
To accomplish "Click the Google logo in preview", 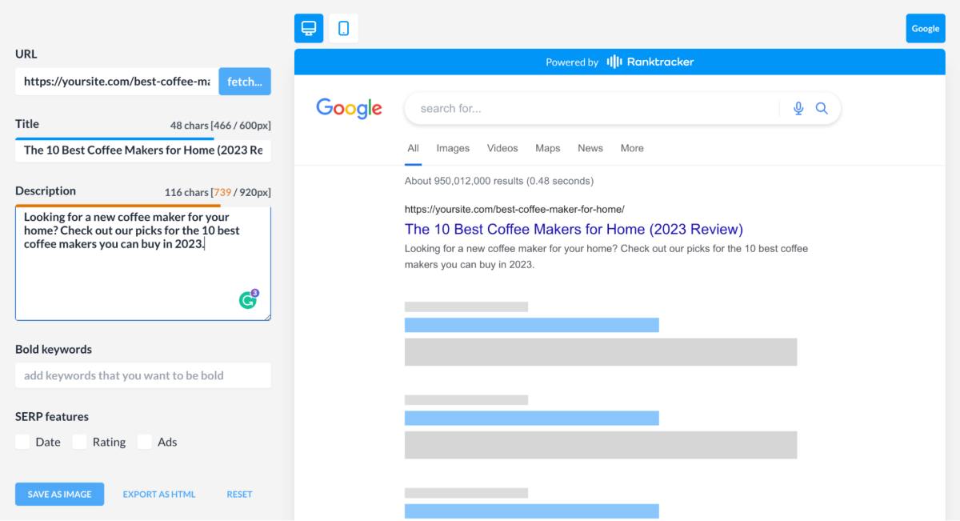I will 349,109.
